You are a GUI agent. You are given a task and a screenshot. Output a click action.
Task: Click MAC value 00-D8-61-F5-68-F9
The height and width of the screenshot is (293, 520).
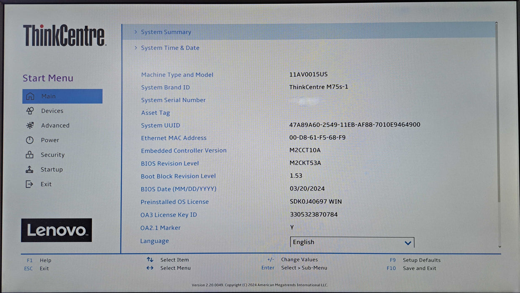tap(317, 137)
